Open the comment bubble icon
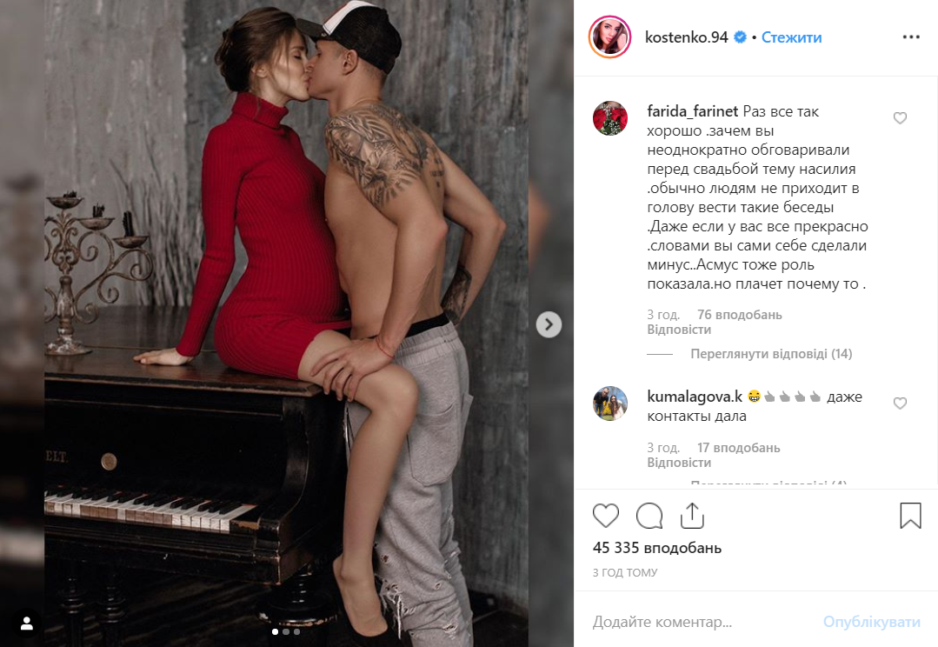The height and width of the screenshot is (647, 938). point(649,516)
